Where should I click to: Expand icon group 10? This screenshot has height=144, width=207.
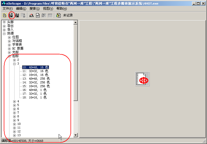pyautogui.click(x=14, y=124)
